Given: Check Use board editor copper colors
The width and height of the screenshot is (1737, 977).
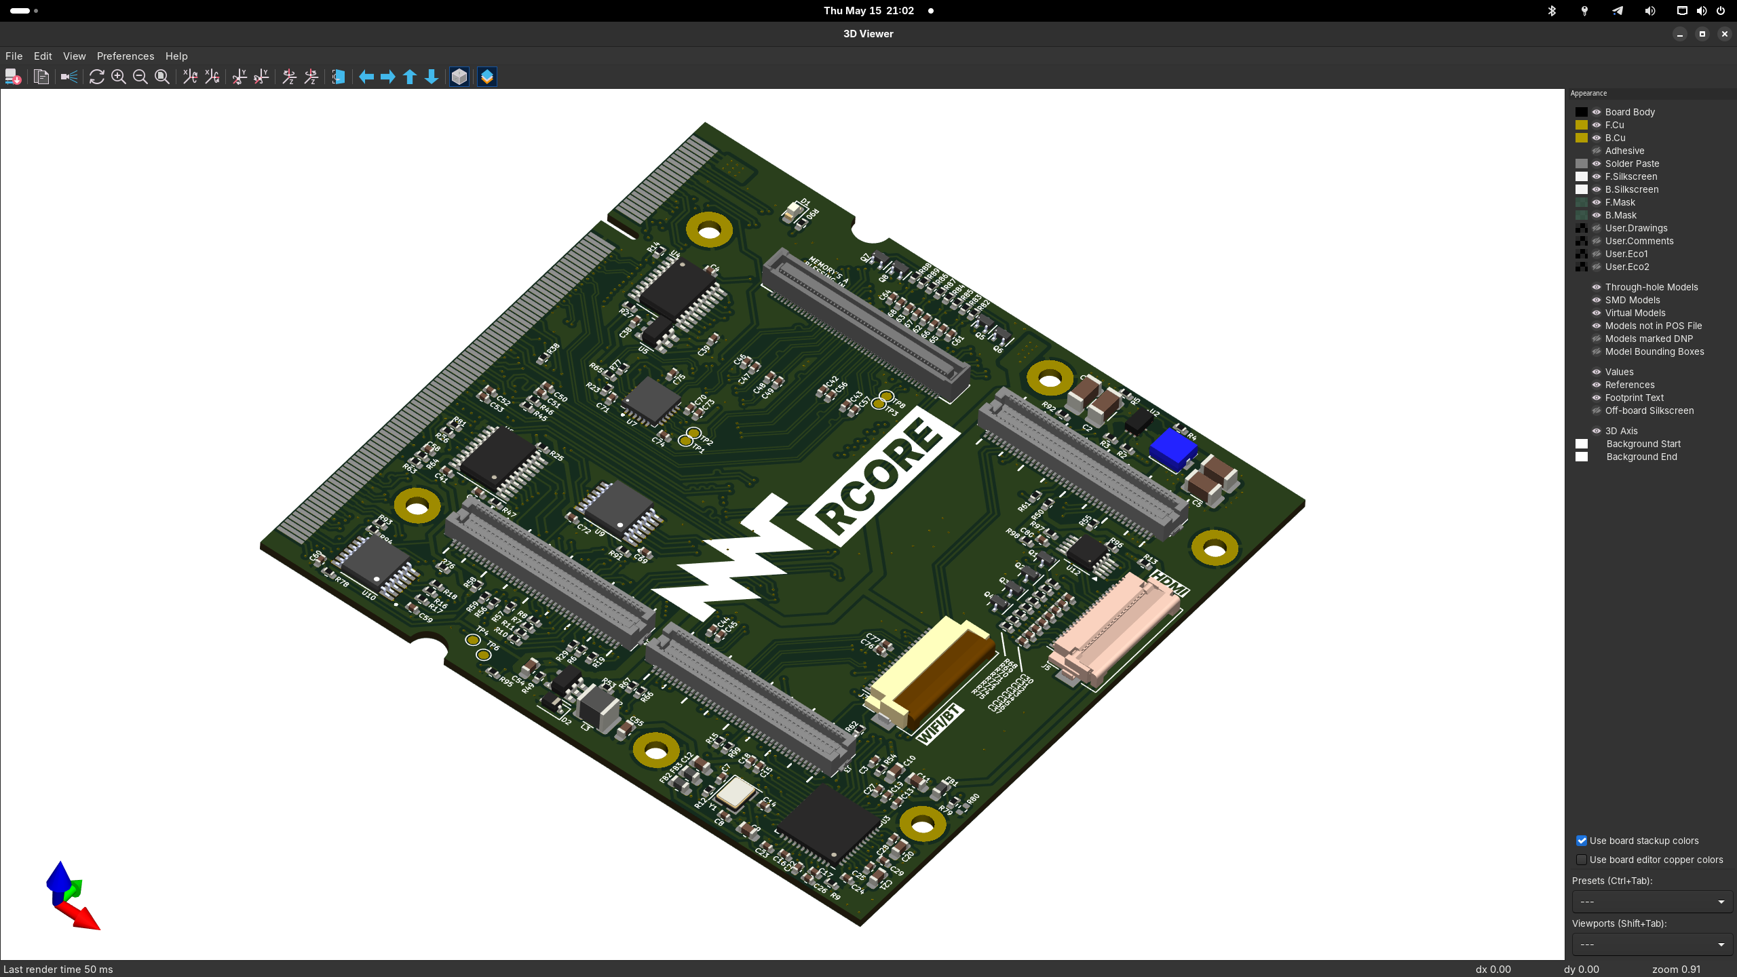Looking at the screenshot, I should click(1582, 860).
